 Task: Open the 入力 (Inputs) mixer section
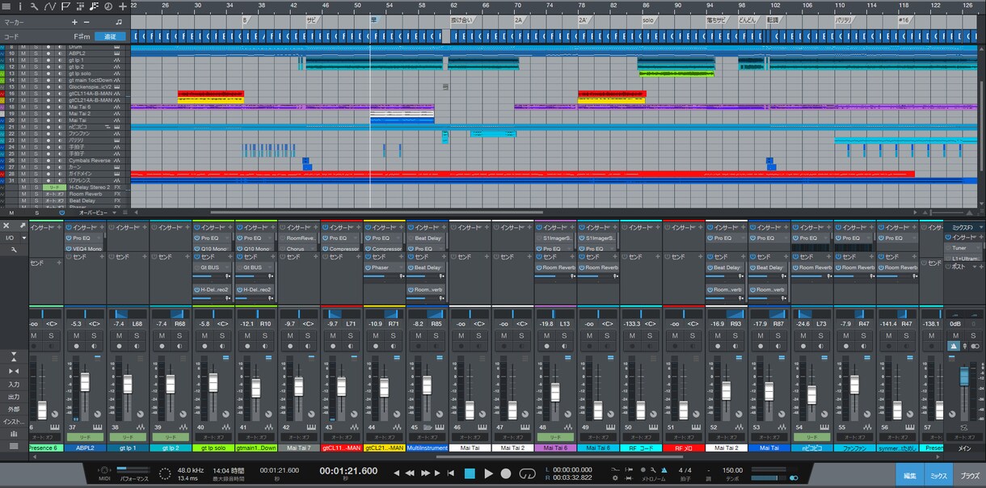14,384
